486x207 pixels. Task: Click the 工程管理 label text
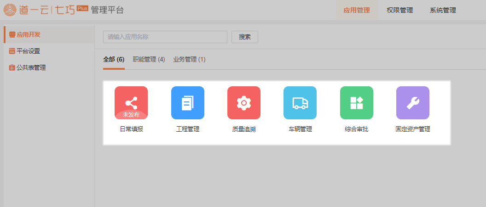coord(187,129)
